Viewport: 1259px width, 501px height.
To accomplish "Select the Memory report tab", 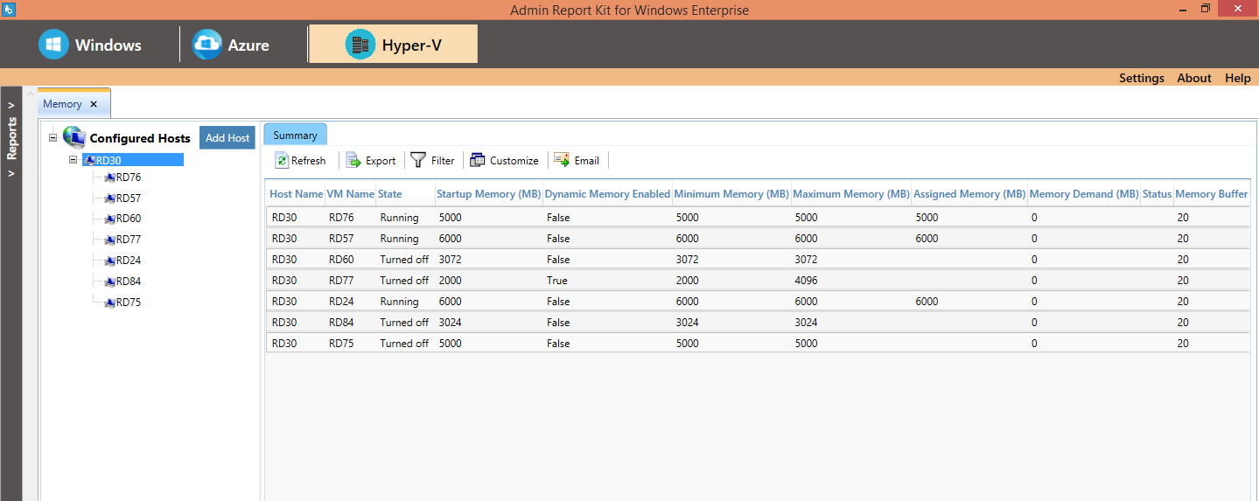I will 62,103.
